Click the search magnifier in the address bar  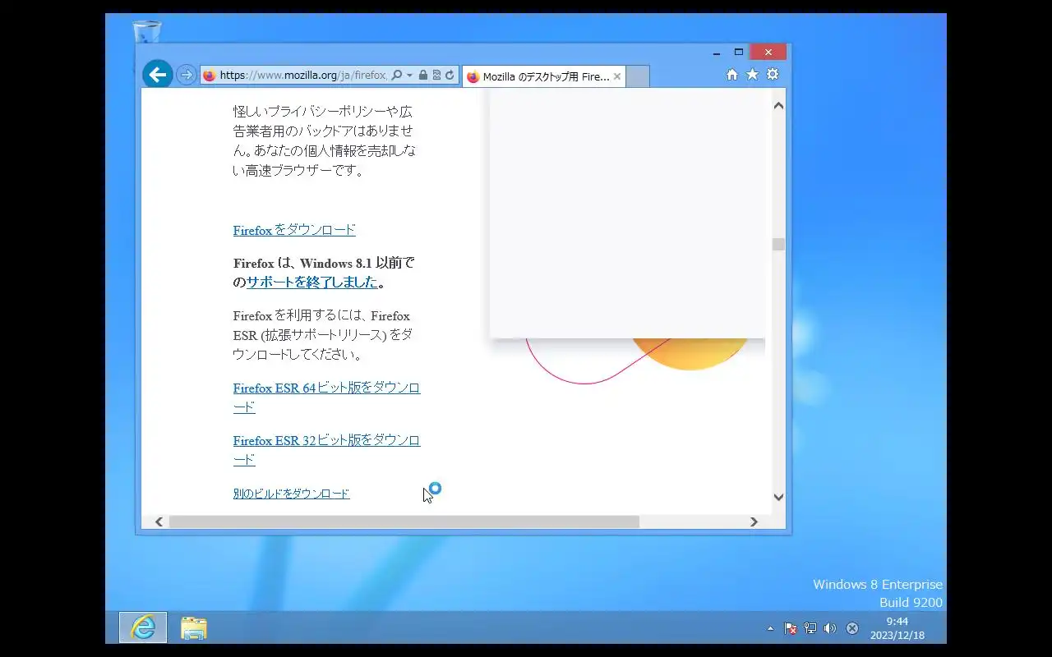coord(397,75)
